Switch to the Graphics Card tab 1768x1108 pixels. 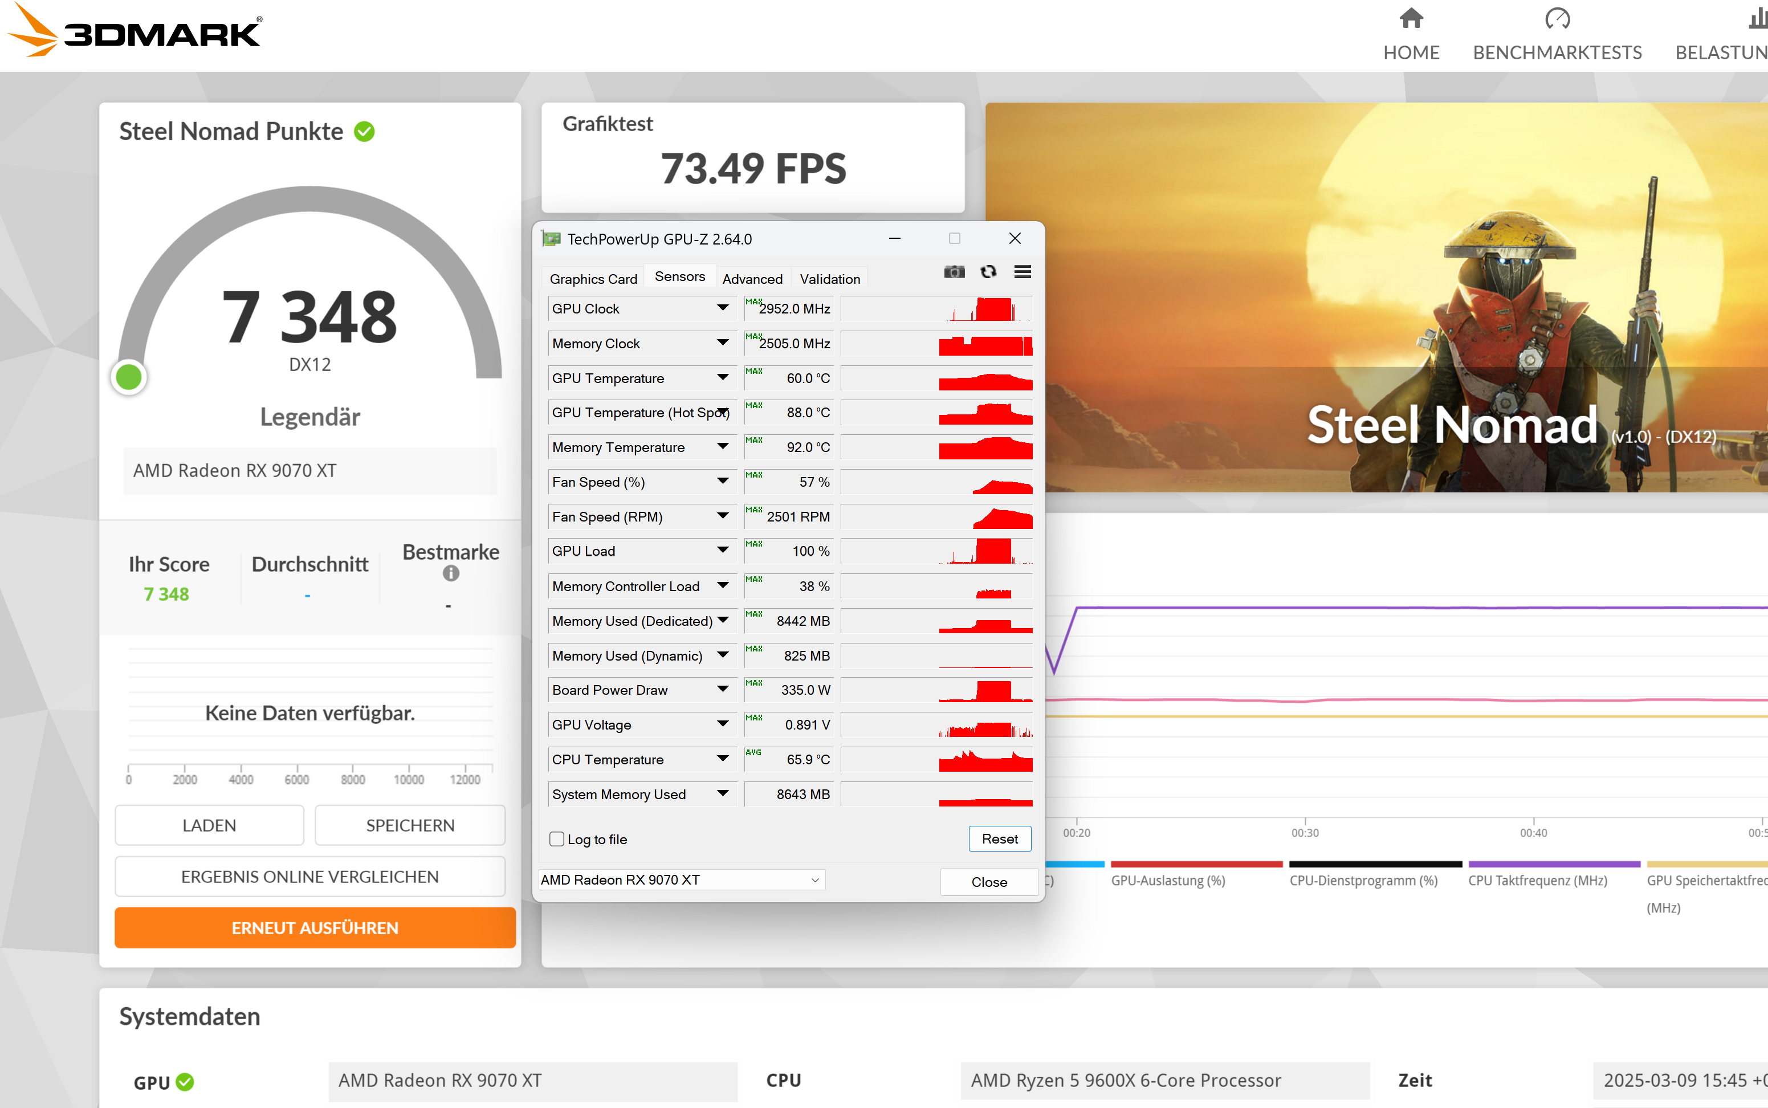[x=593, y=279]
